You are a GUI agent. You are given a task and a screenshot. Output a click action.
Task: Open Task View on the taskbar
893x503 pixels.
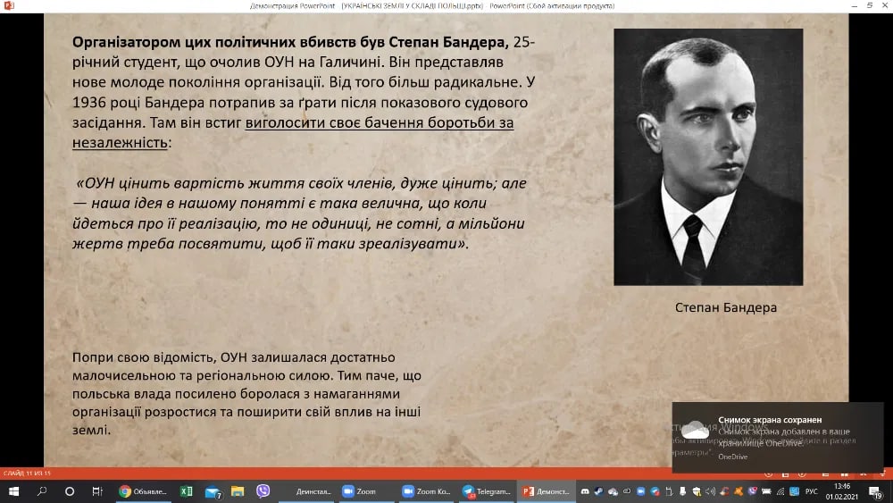[x=97, y=491]
